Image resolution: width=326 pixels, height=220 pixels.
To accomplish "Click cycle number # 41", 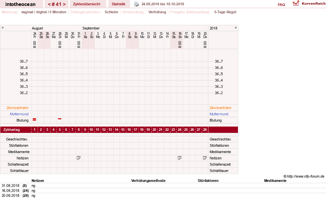I will pos(57,4).
